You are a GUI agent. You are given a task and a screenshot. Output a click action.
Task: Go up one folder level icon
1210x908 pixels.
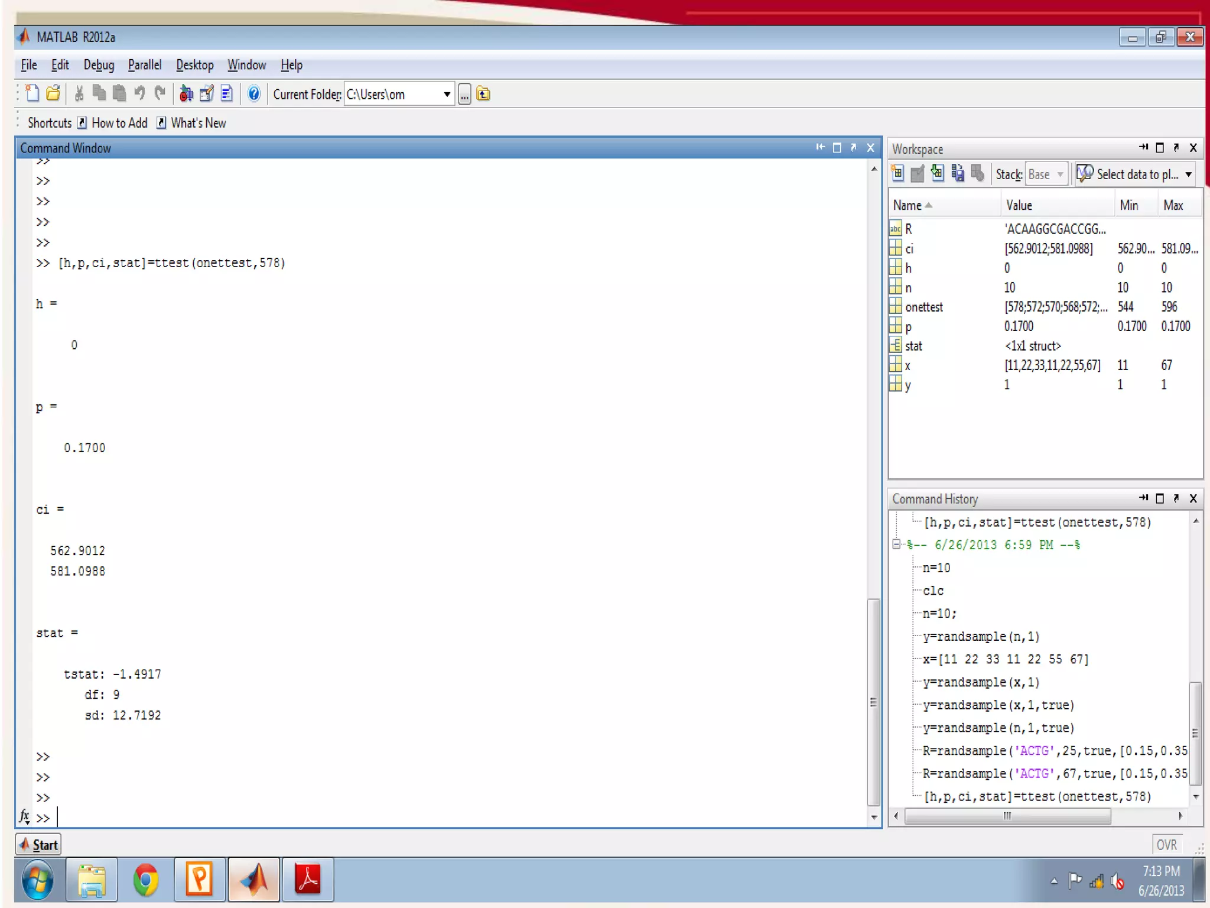tap(483, 94)
